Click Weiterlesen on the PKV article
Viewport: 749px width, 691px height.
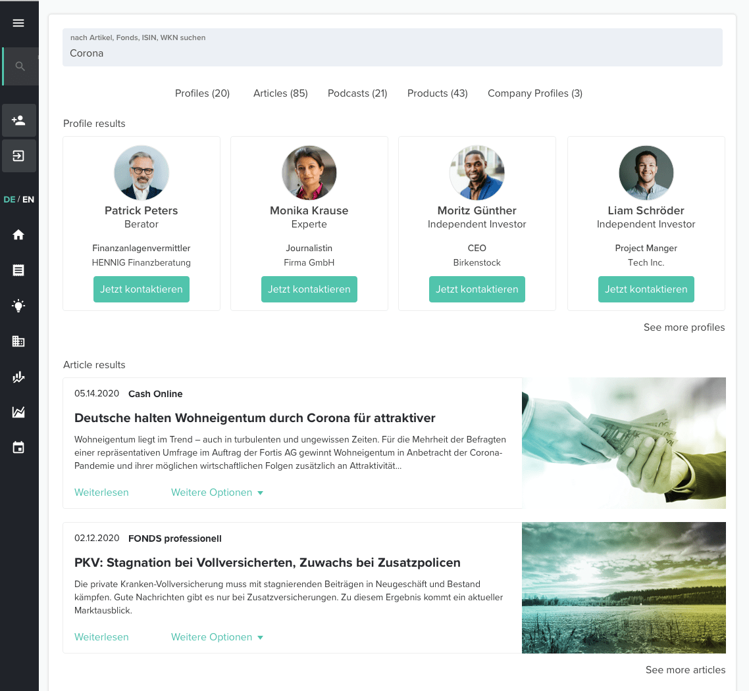[101, 637]
